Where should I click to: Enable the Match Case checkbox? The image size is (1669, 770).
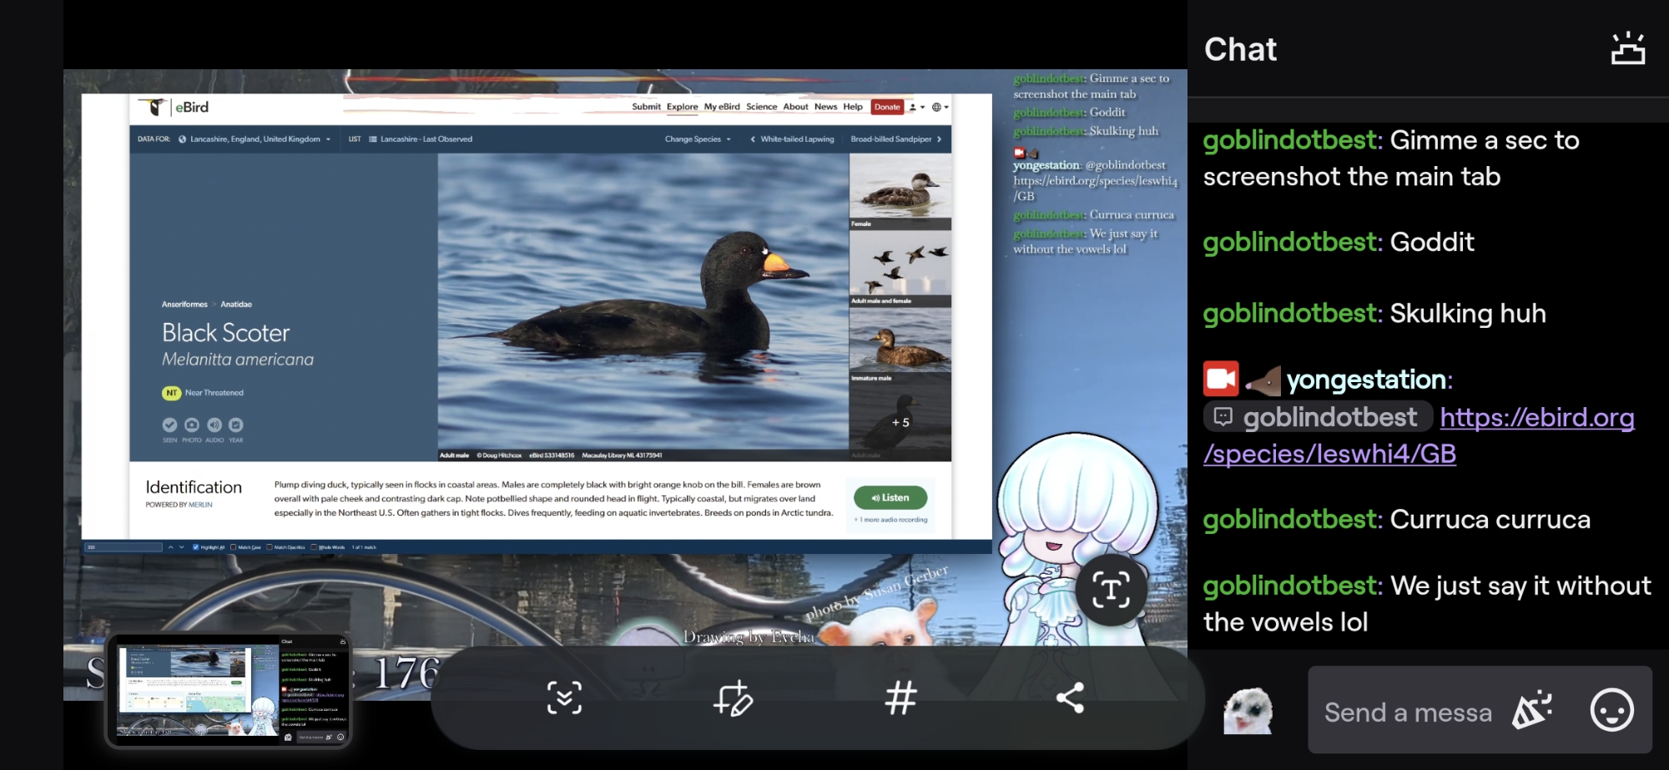234,547
